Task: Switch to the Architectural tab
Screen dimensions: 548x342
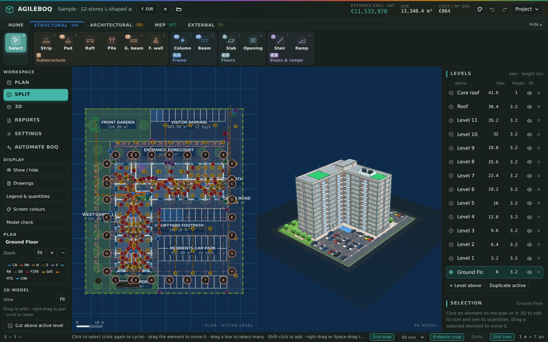Action: tap(116, 25)
